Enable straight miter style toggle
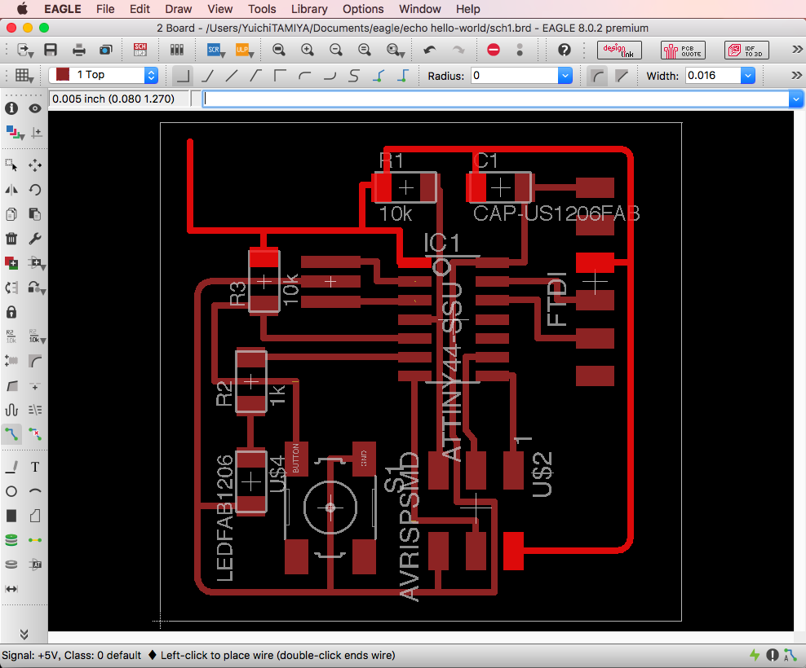The height and width of the screenshot is (668, 806). tap(622, 76)
